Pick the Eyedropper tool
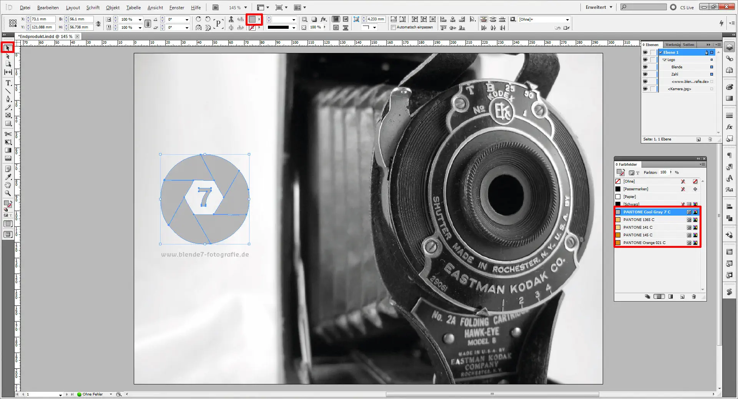 8,177
